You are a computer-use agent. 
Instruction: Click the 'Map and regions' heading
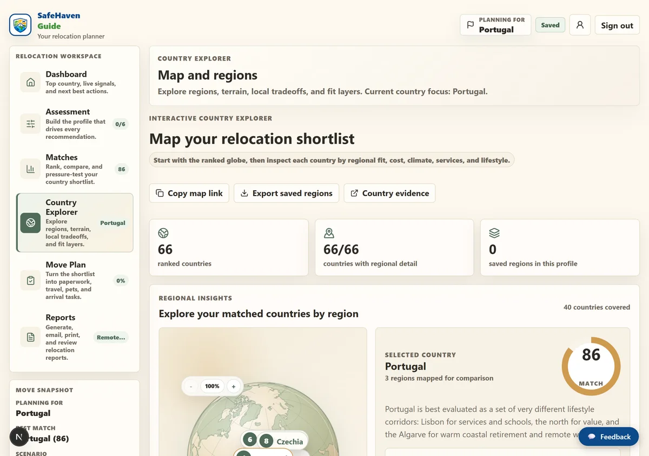(x=208, y=75)
